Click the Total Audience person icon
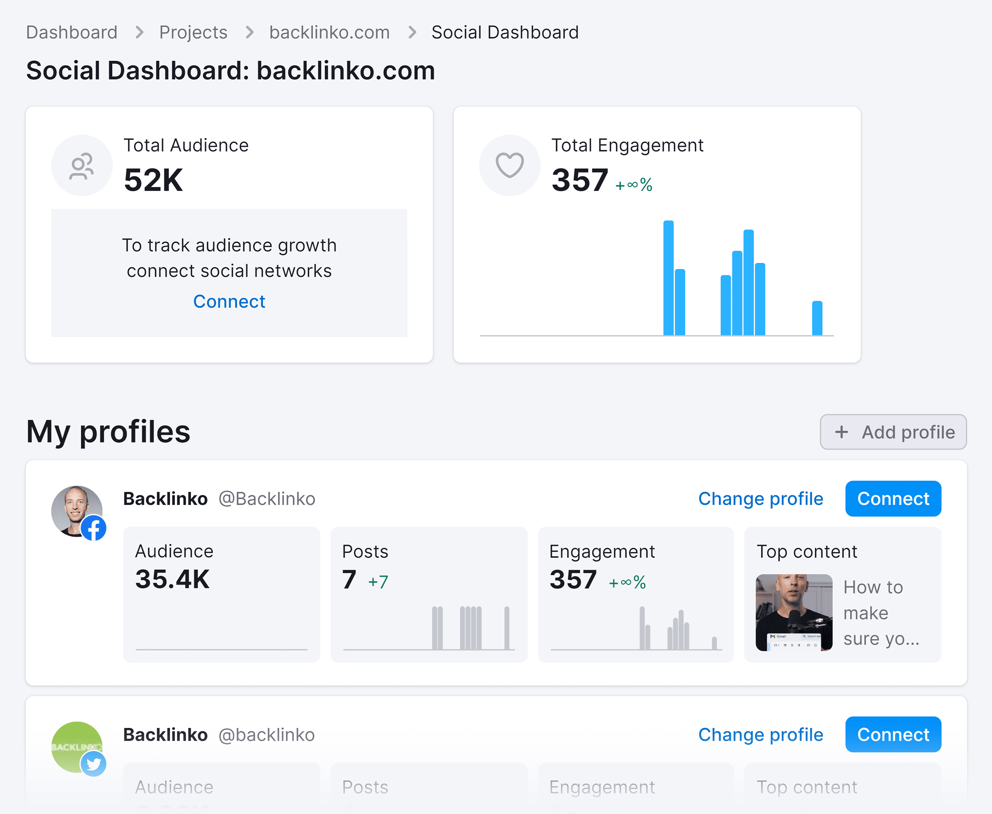 [82, 165]
